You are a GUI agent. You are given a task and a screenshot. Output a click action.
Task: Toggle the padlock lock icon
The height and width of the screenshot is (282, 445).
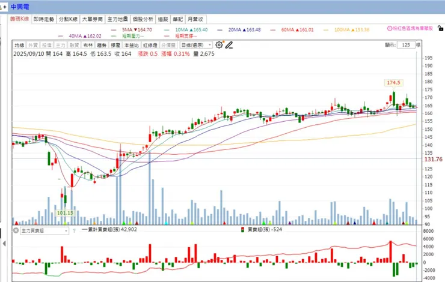(440, 28)
